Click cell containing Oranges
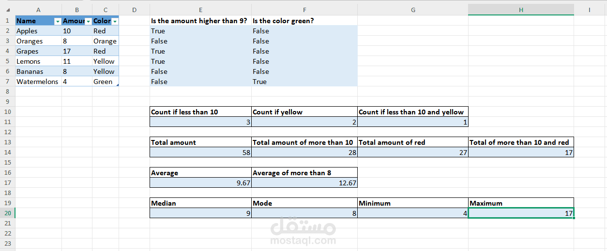 [x=38, y=41]
